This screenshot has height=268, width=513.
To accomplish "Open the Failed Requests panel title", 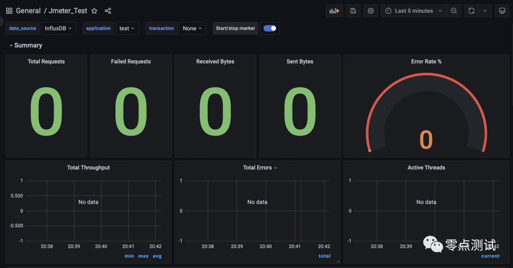I will tap(131, 62).
